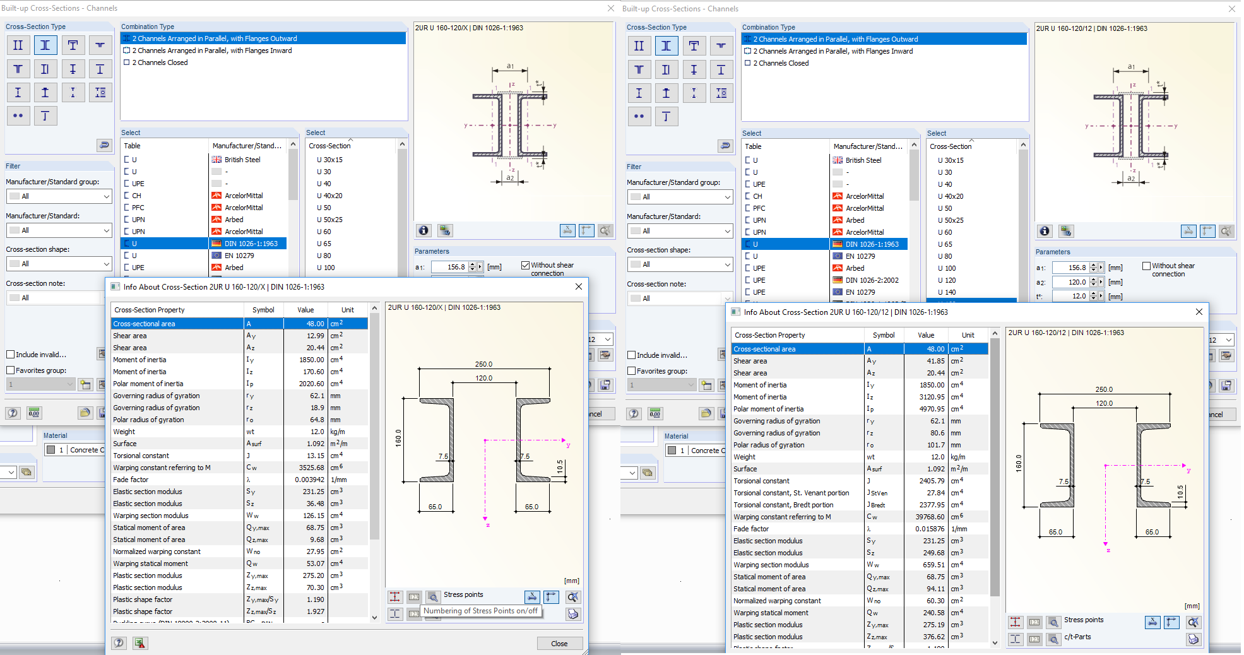Tick Favorites group checkbox in left window
This screenshot has width=1244, height=655.
coord(10,370)
